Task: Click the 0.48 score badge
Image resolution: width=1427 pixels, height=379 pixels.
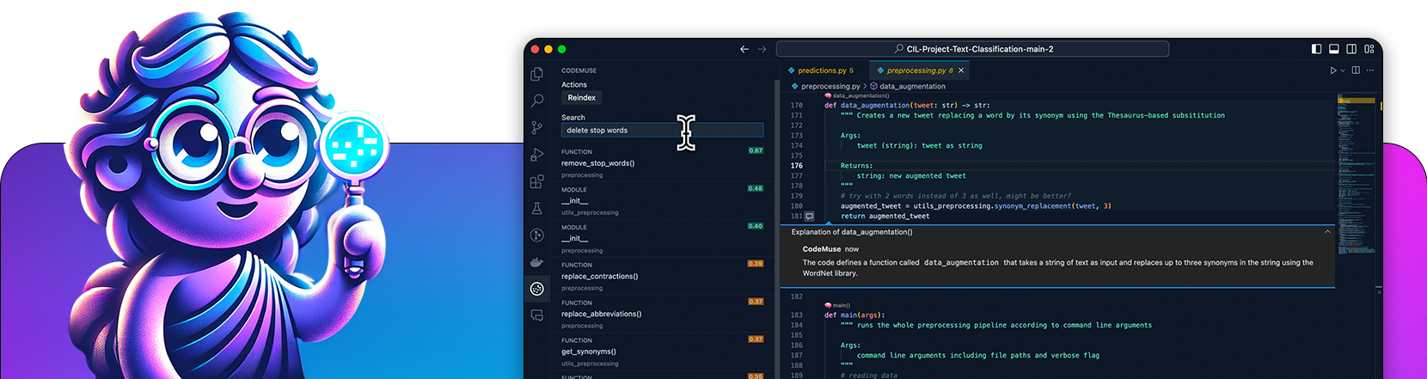Action: click(756, 188)
